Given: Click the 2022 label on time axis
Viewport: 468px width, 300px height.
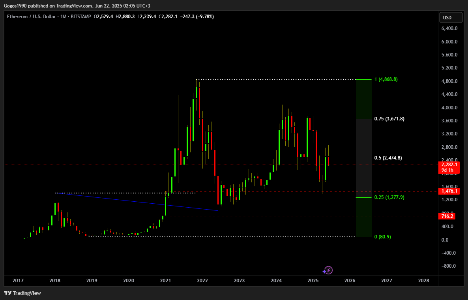Looking at the screenshot, I should pos(202,281).
